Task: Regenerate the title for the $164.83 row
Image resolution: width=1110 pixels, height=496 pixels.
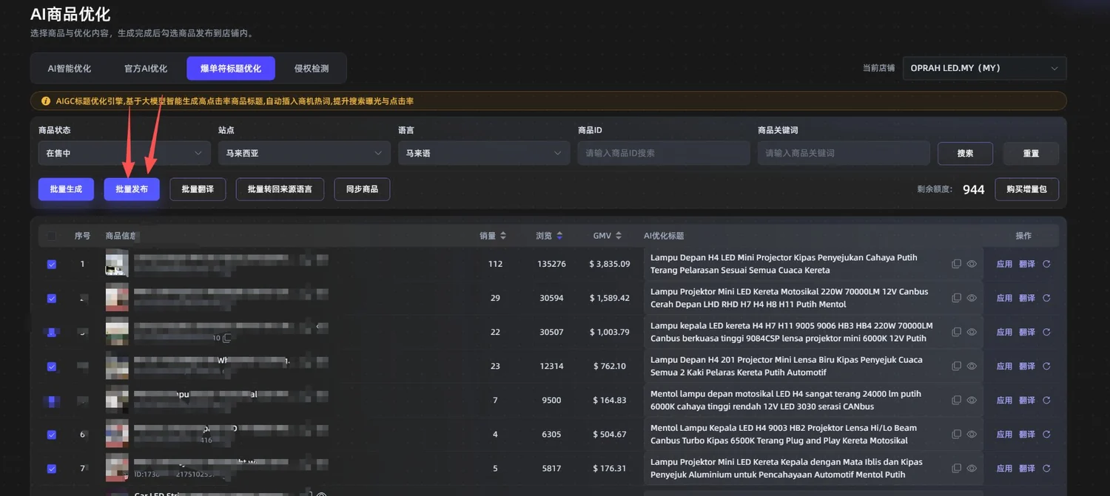Action: [x=1046, y=400]
